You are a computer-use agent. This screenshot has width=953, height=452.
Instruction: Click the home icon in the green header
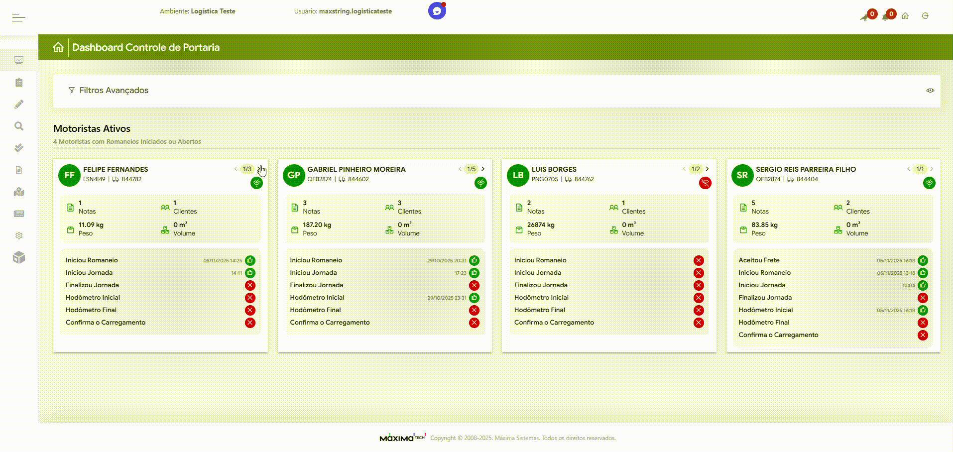tap(58, 47)
